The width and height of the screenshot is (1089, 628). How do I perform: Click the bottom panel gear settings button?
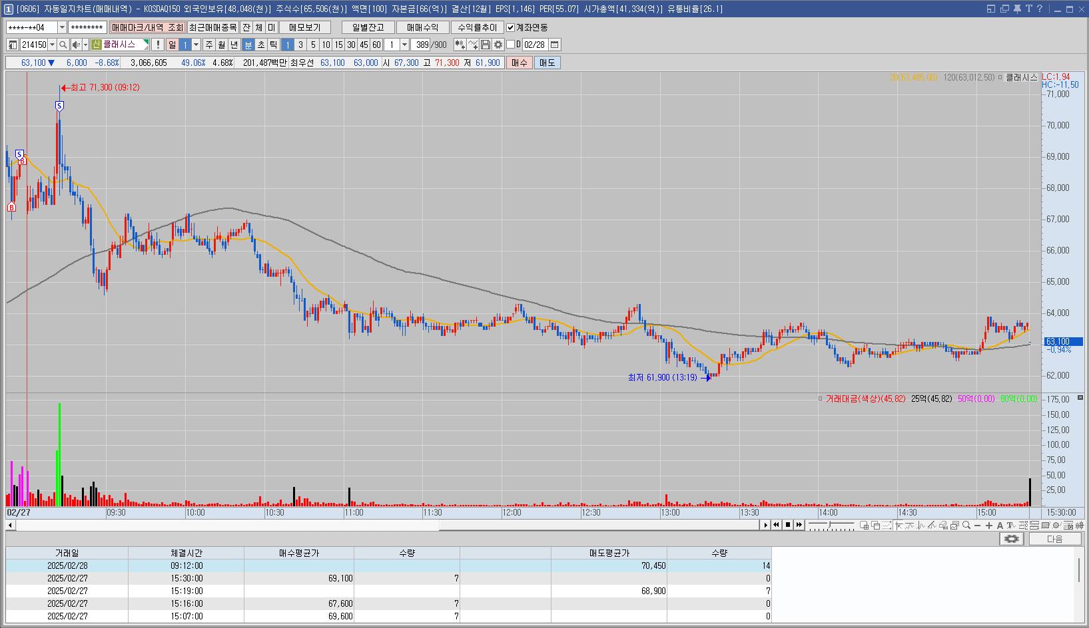(1012, 539)
